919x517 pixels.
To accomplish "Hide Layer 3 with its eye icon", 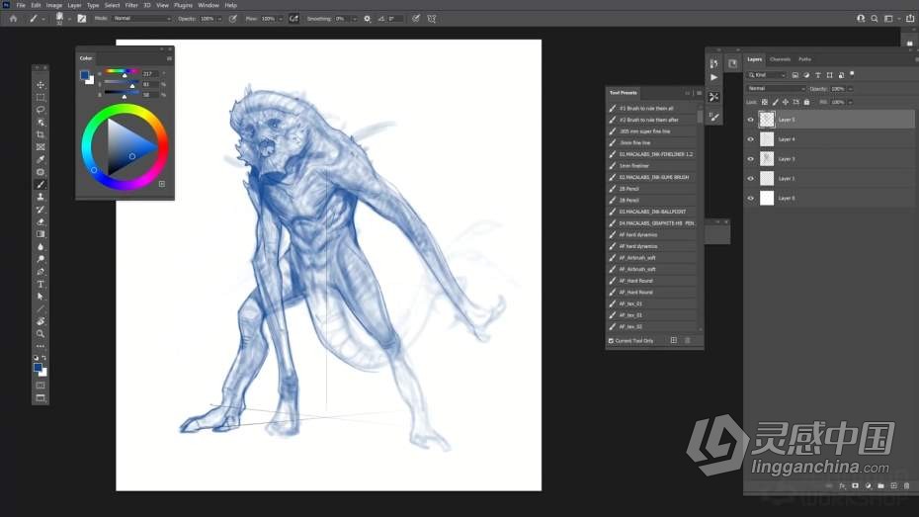I will pos(751,159).
